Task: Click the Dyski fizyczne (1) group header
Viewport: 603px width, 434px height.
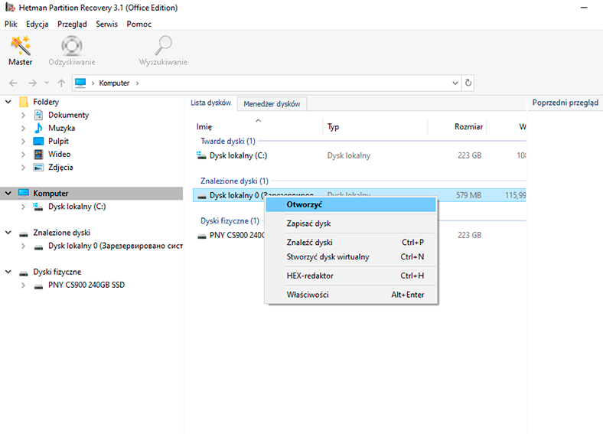Action: tap(230, 221)
